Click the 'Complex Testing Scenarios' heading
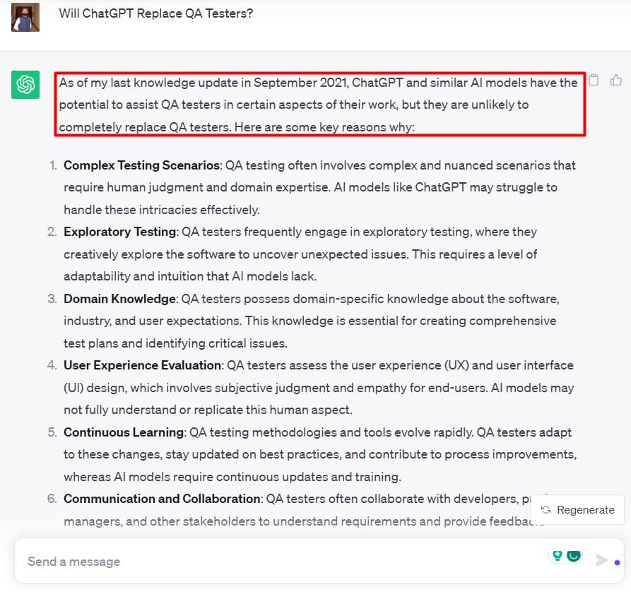The image size is (631, 592). [141, 165]
